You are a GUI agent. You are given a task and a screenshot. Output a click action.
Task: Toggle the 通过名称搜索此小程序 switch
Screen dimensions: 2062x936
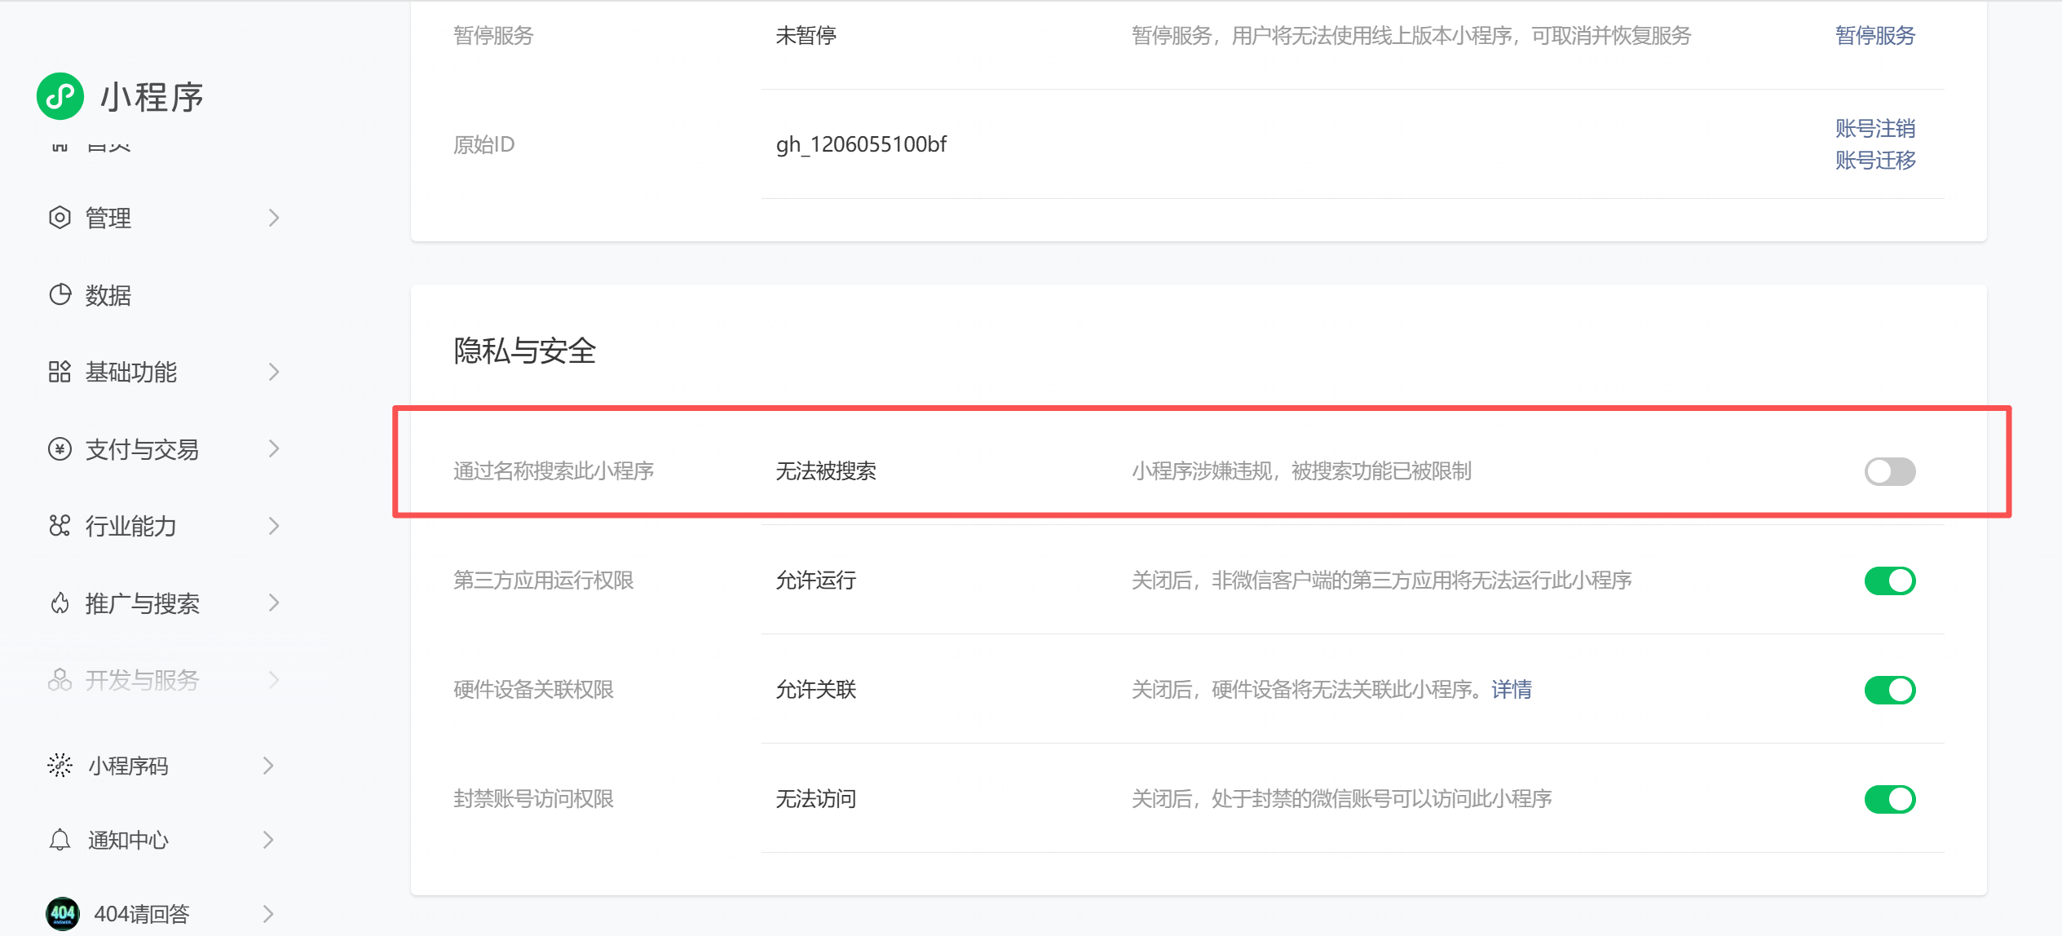(x=1889, y=471)
